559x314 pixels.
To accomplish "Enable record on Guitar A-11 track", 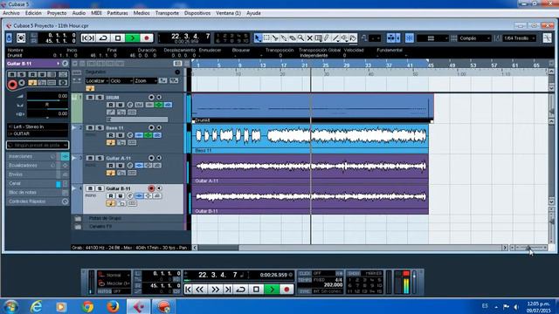I will coord(151,158).
